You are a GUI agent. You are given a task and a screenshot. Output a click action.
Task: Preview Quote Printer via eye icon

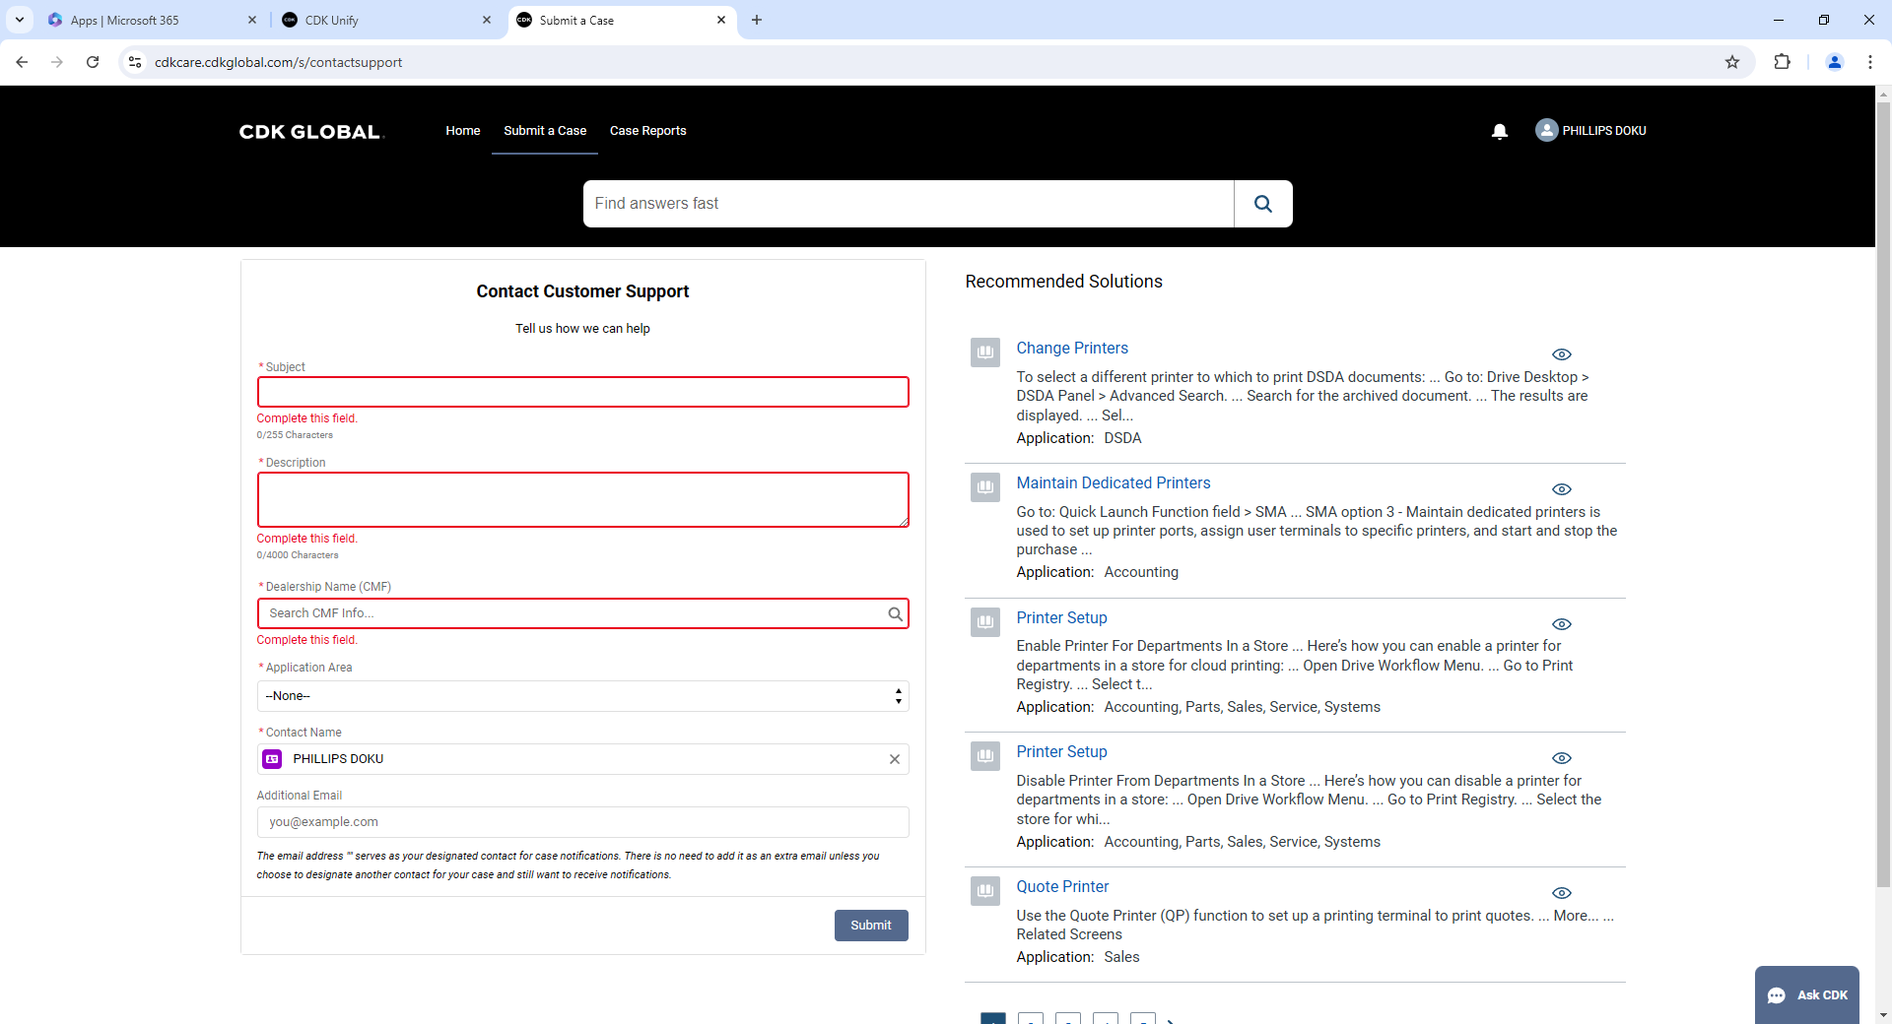click(x=1562, y=893)
